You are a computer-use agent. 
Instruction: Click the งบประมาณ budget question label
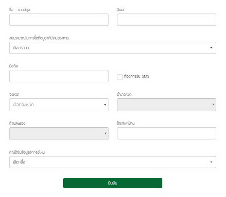pyautogui.click(x=39, y=38)
